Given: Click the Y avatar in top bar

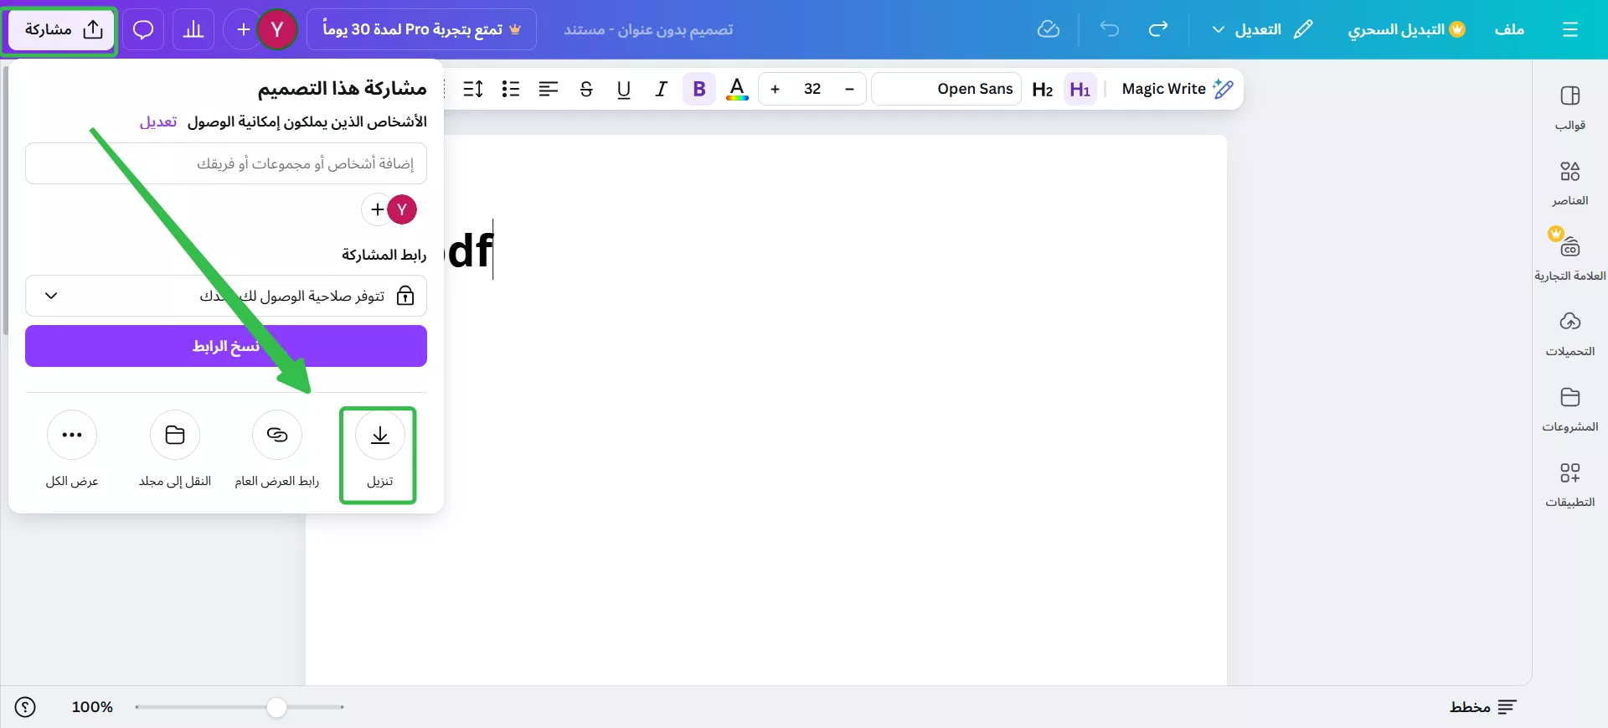Looking at the screenshot, I should coord(277,29).
